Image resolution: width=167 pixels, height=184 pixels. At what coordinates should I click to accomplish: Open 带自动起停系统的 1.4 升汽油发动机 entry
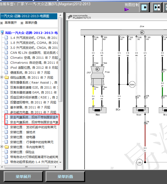pyautogui.click(x=34, y=162)
